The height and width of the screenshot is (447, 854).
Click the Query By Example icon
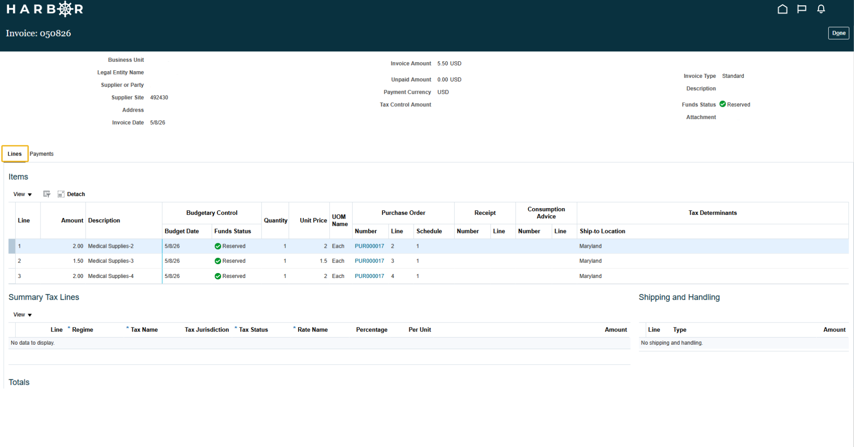pyautogui.click(x=47, y=194)
